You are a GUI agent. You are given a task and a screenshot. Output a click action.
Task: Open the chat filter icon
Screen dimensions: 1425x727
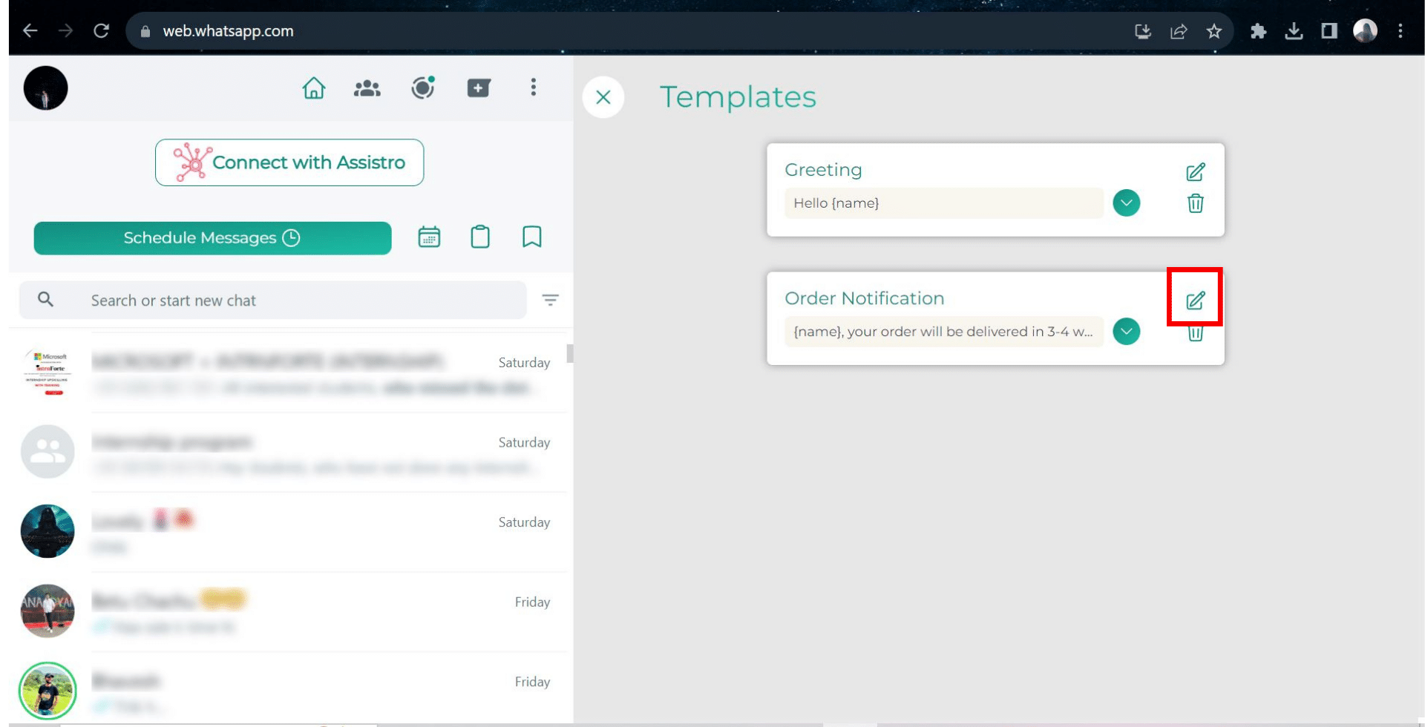tap(550, 300)
